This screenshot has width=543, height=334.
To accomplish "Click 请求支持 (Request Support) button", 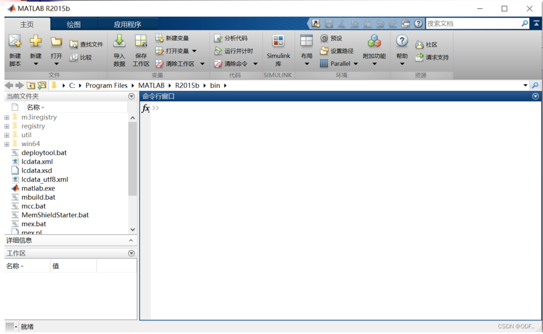I will click(x=432, y=57).
